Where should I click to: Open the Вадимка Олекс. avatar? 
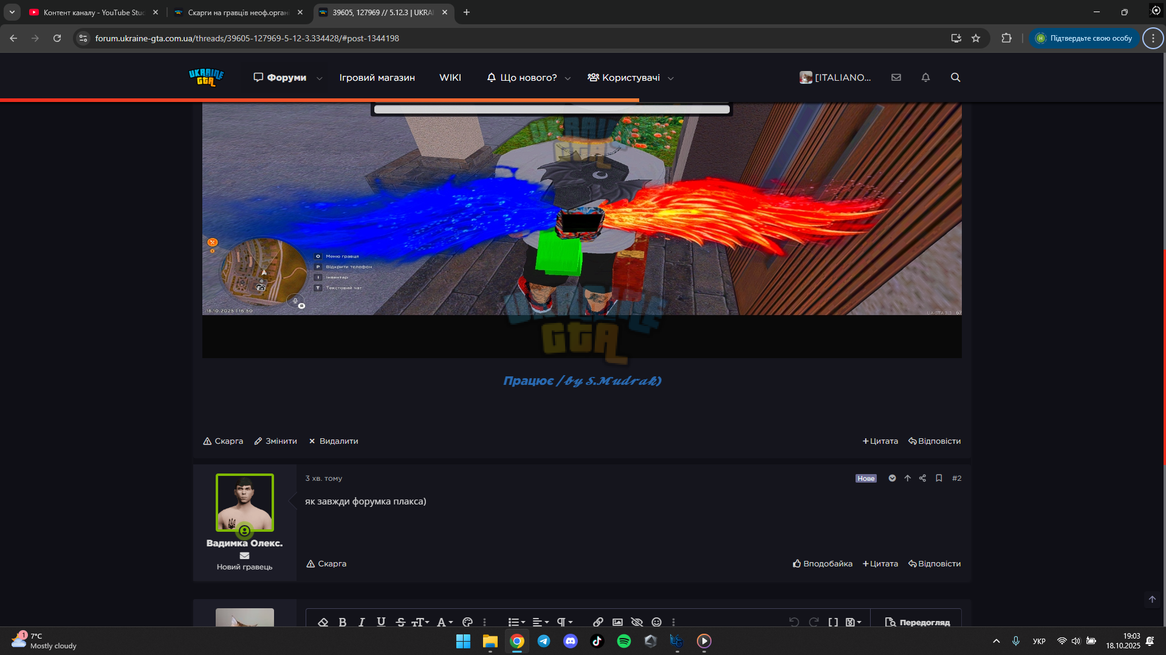245,503
